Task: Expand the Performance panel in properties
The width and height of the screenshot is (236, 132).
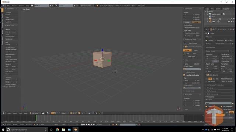Action: pyautogui.click(x=211, y=91)
